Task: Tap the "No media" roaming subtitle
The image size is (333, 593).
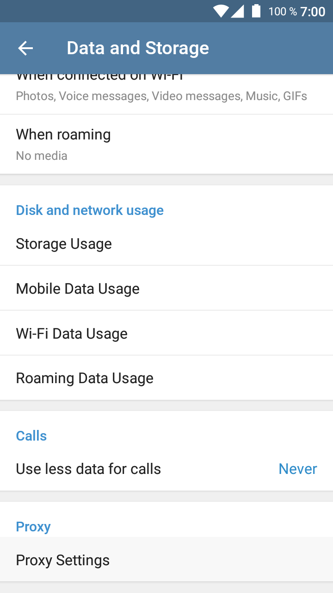Action: (42, 156)
